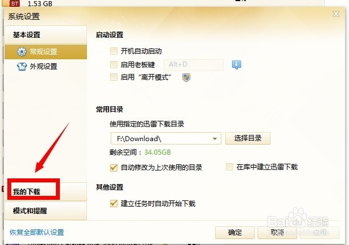
Task: Expand the 我的下载 settings section
Action: coord(46,191)
